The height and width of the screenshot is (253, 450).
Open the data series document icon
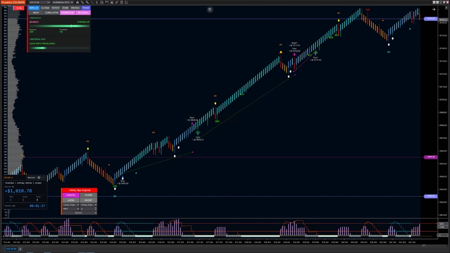coord(102,2)
